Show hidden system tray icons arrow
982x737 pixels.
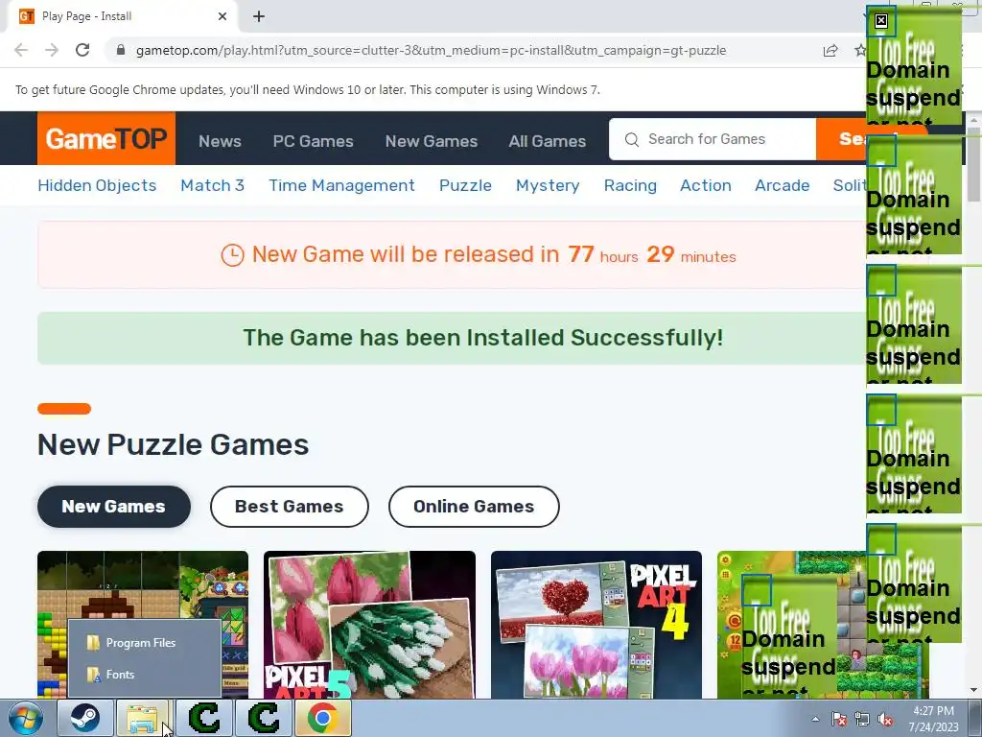815,720
